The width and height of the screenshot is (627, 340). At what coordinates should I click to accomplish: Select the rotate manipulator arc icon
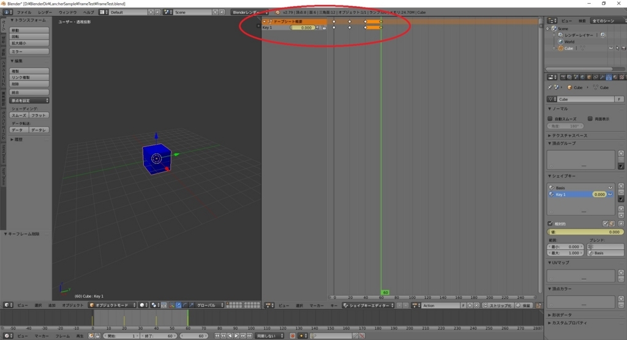[x=185, y=305]
